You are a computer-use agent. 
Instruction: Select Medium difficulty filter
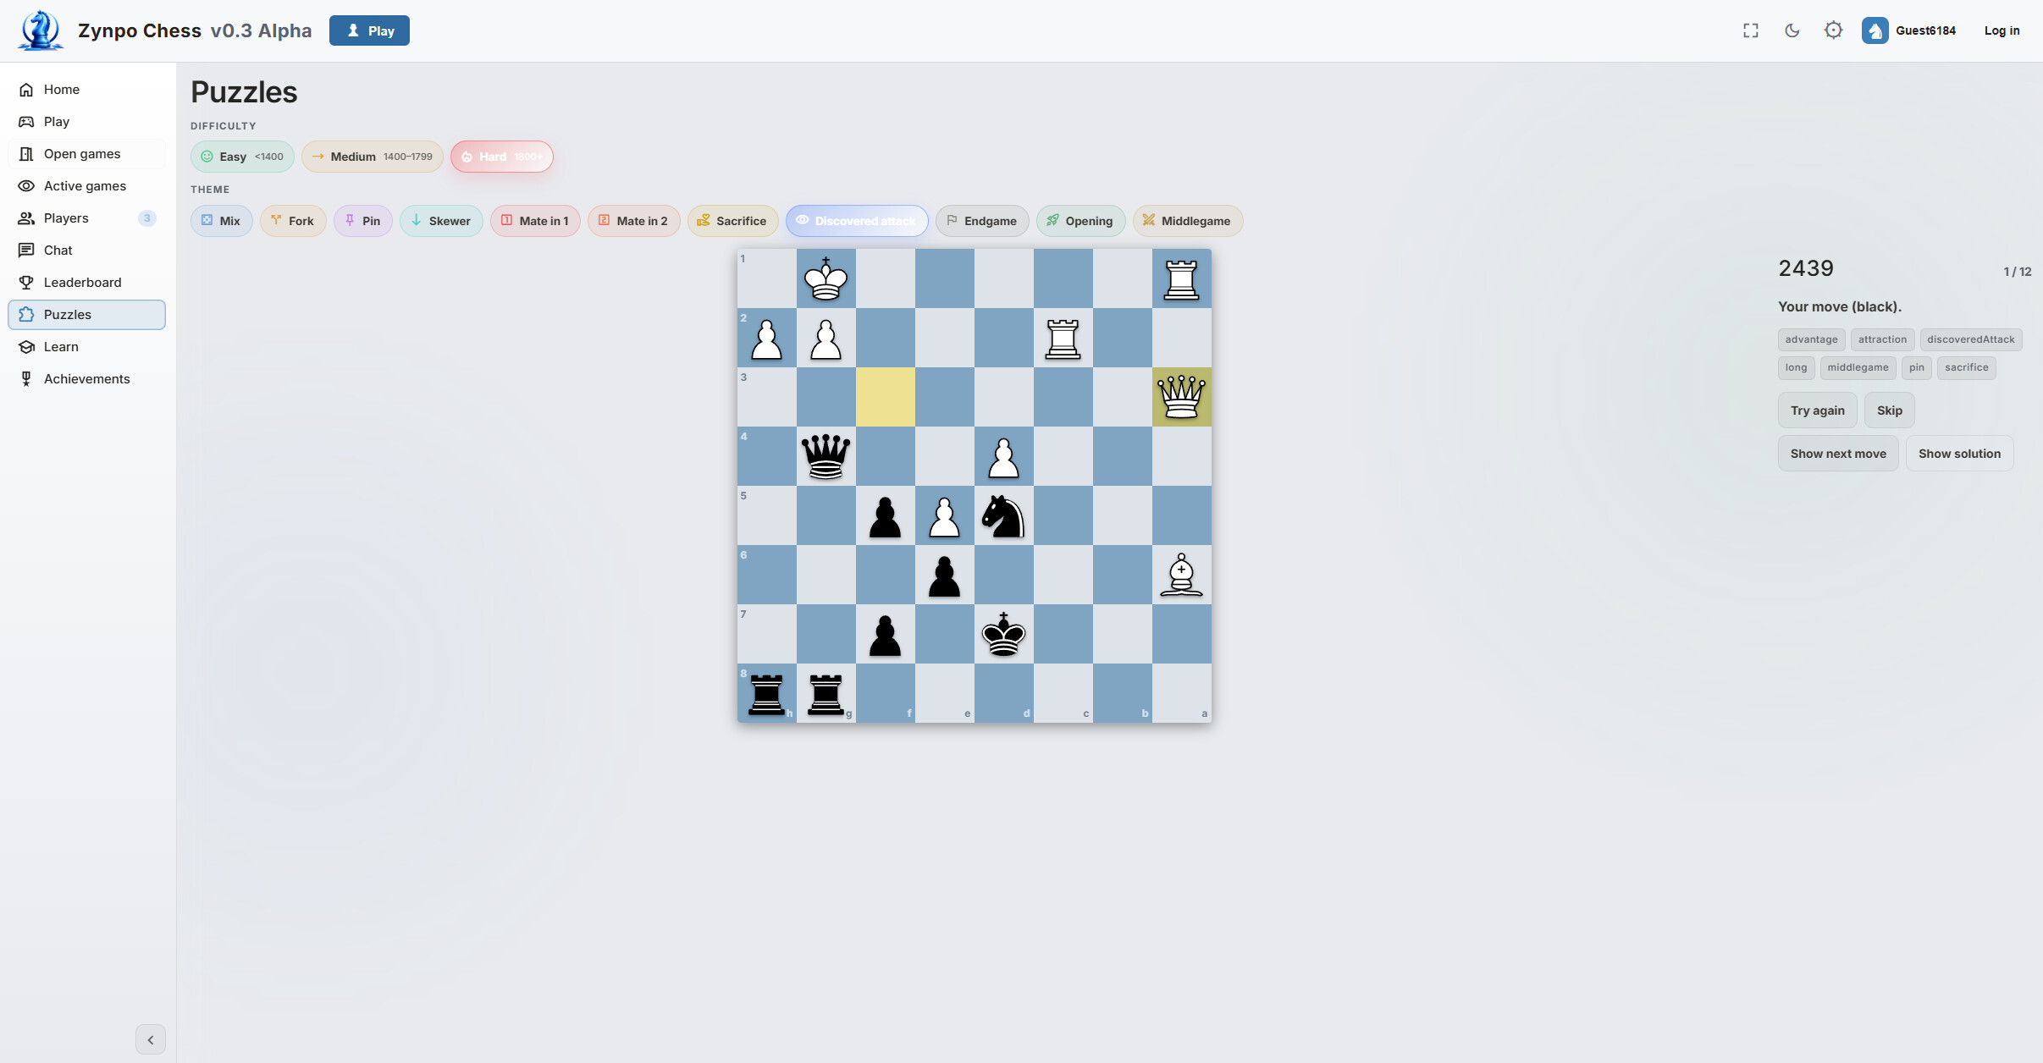click(373, 157)
